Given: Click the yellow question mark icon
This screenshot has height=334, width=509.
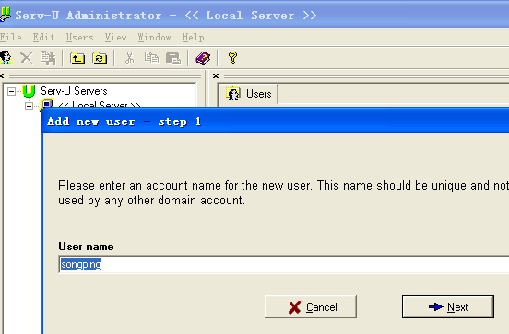Looking at the screenshot, I should coord(232,58).
